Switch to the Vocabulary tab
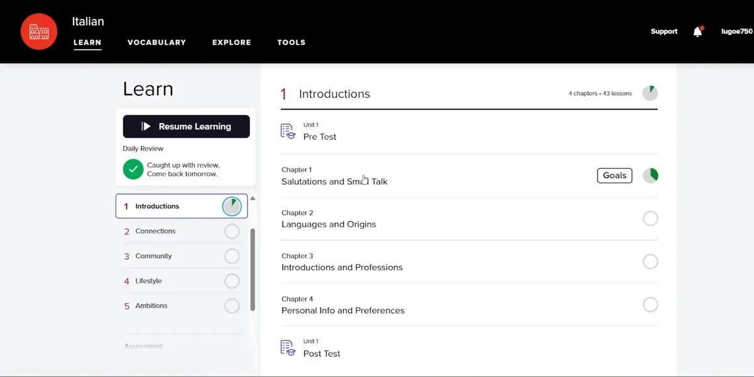Screen dimensions: 754x377 tap(156, 43)
